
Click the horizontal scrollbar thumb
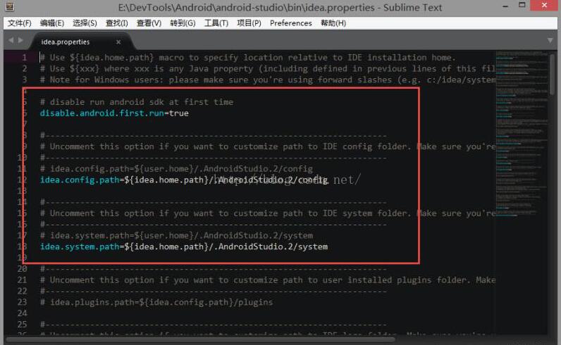click(200, 339)
